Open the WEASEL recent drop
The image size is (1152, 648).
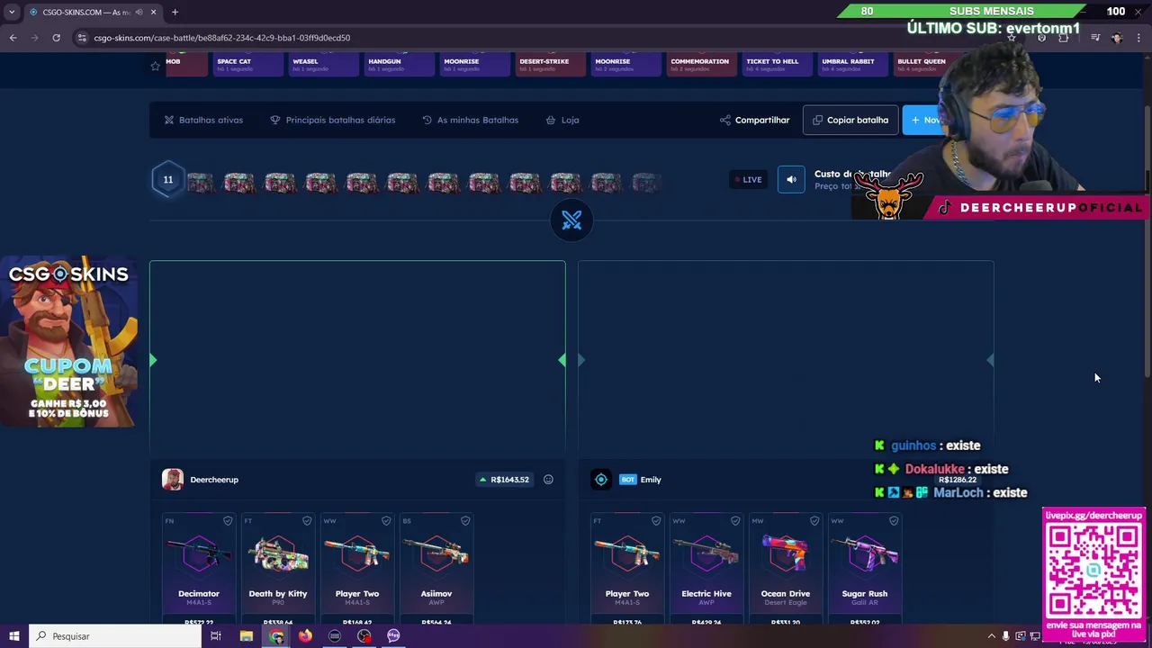point(323,65)
